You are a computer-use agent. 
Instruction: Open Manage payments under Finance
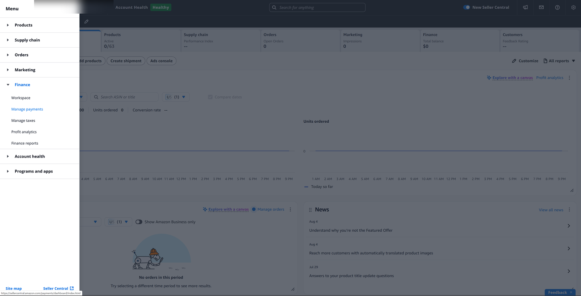tap(27, 109)
